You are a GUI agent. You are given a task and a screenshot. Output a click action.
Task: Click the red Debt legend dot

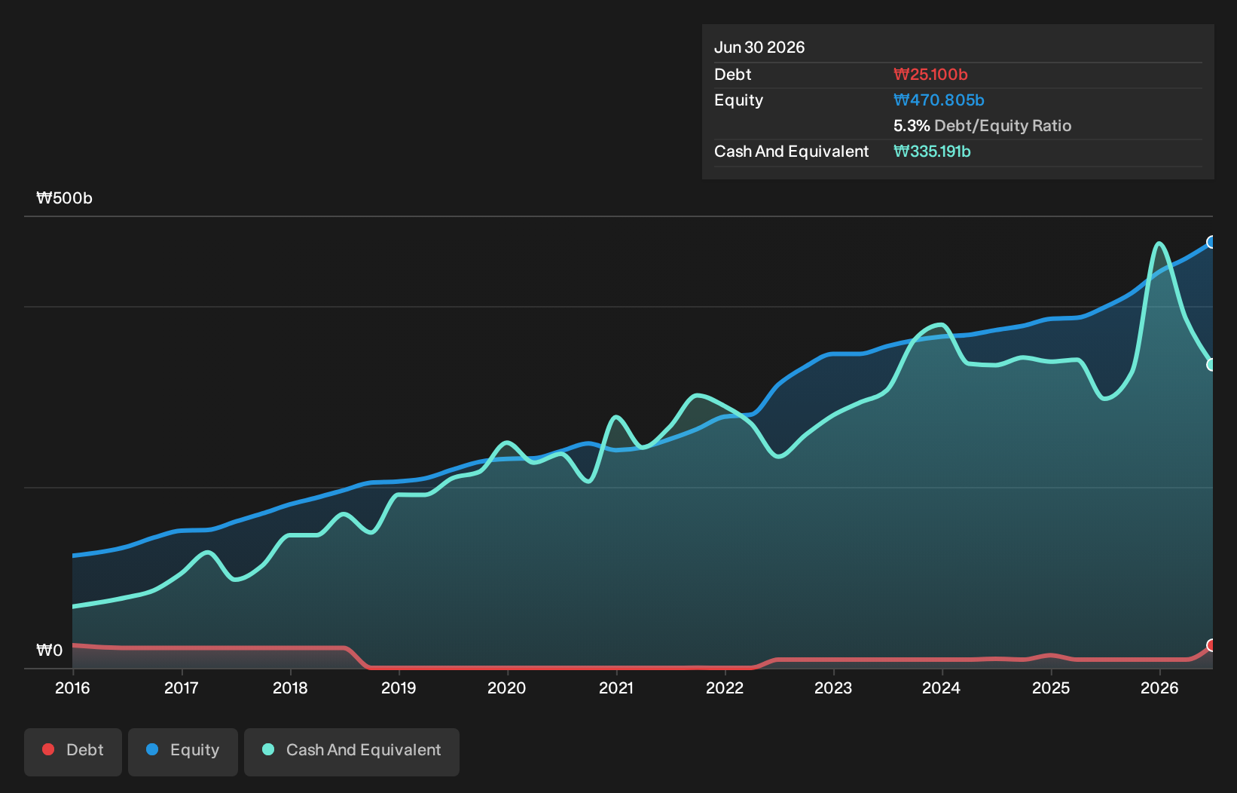48,749
